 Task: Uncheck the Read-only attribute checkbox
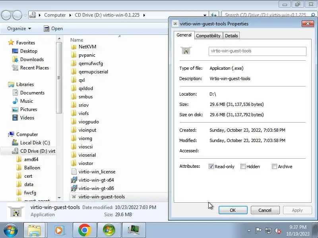211,167
